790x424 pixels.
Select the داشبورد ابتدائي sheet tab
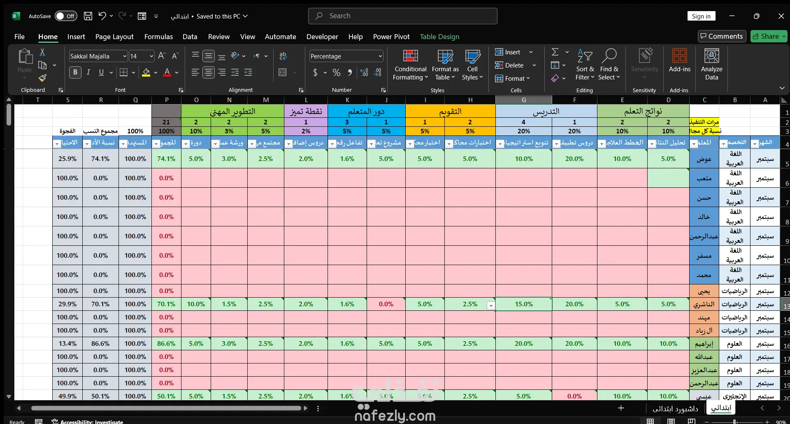pos(675,408)
